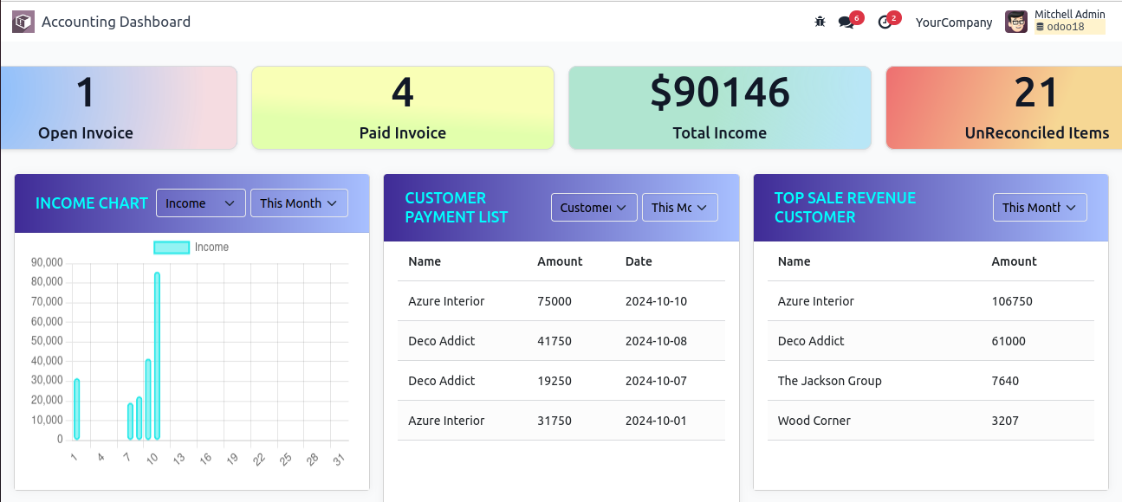Click Mitchell Admin user avatar

point(1016,22)
